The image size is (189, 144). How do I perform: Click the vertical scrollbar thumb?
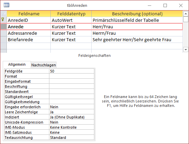186,19
